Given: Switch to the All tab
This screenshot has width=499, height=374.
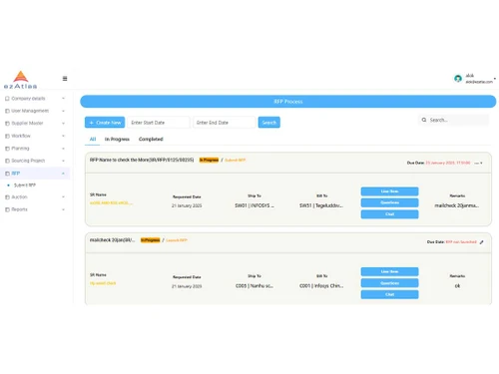Looking at the screenshot, I should pos(93,139).
